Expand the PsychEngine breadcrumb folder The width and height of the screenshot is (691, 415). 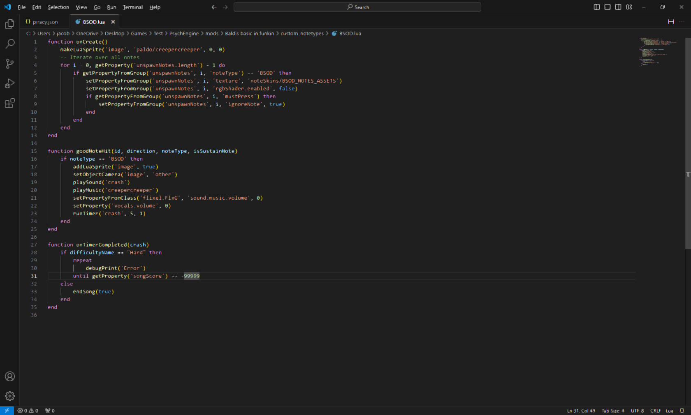point(184,34)
